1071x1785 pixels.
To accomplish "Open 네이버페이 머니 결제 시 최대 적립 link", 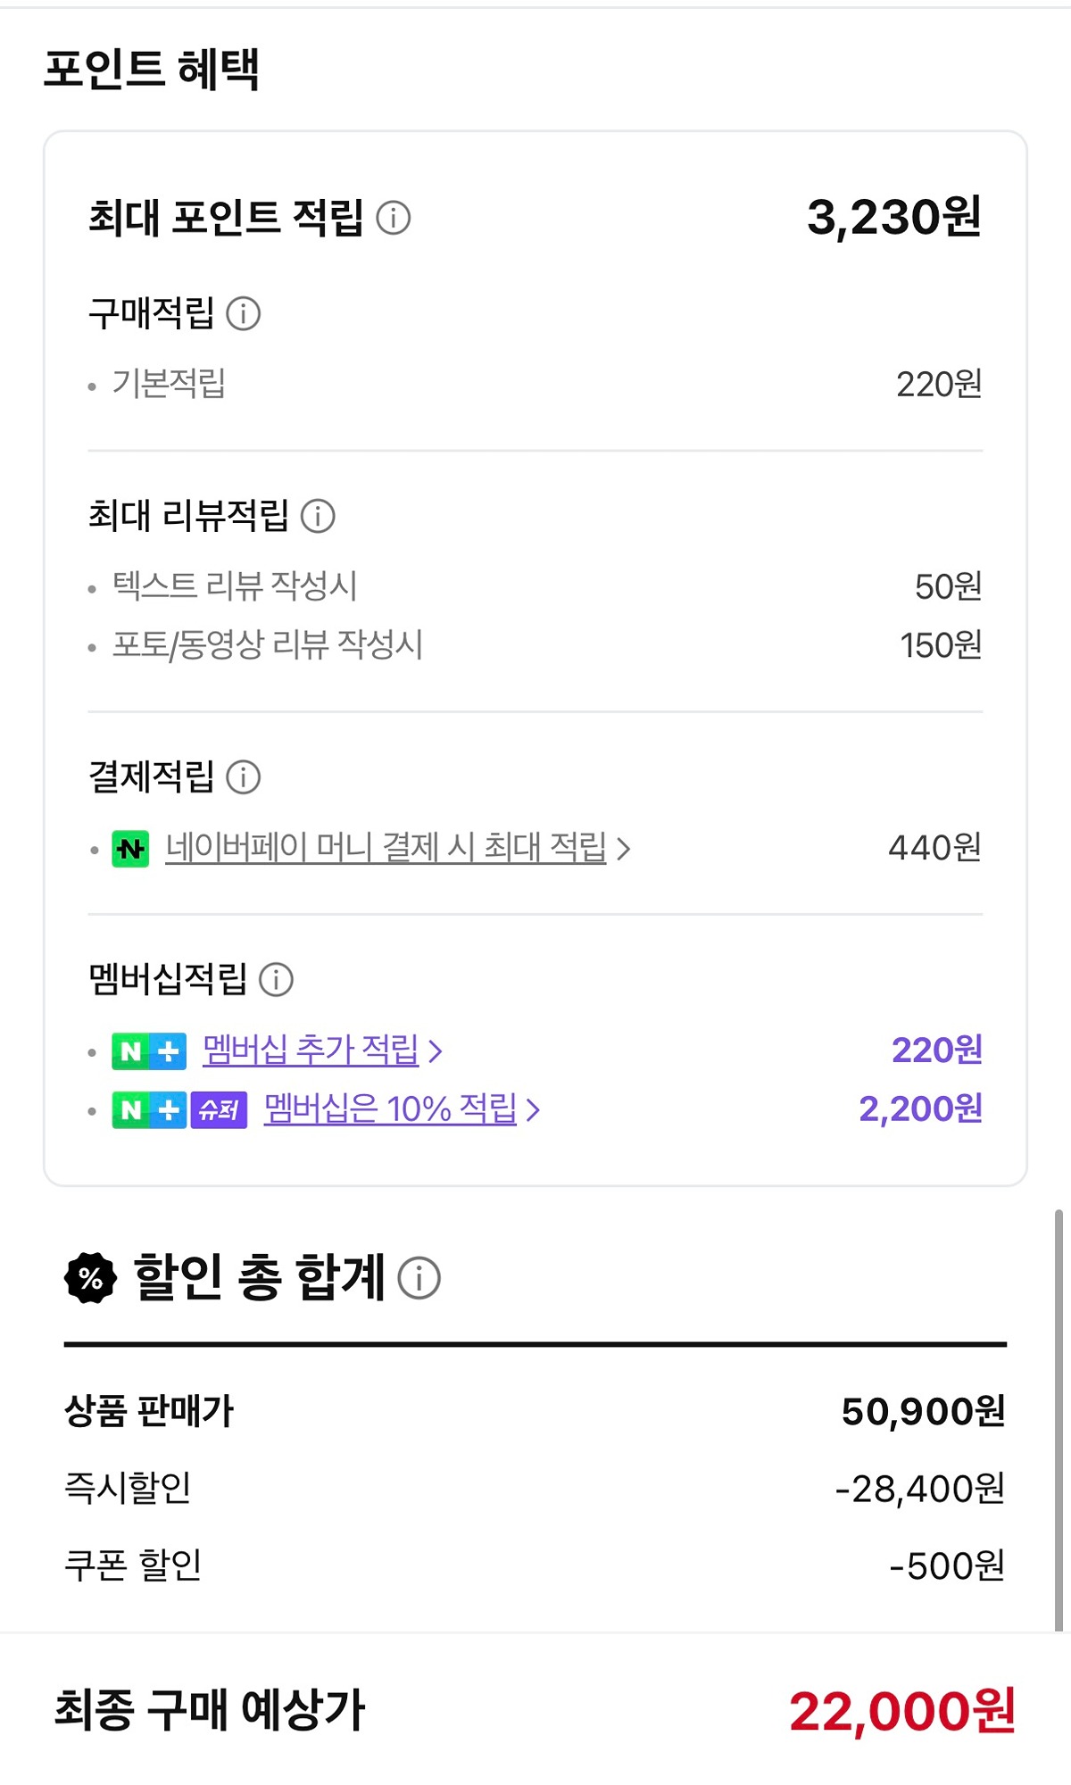I will coord(386,847).
